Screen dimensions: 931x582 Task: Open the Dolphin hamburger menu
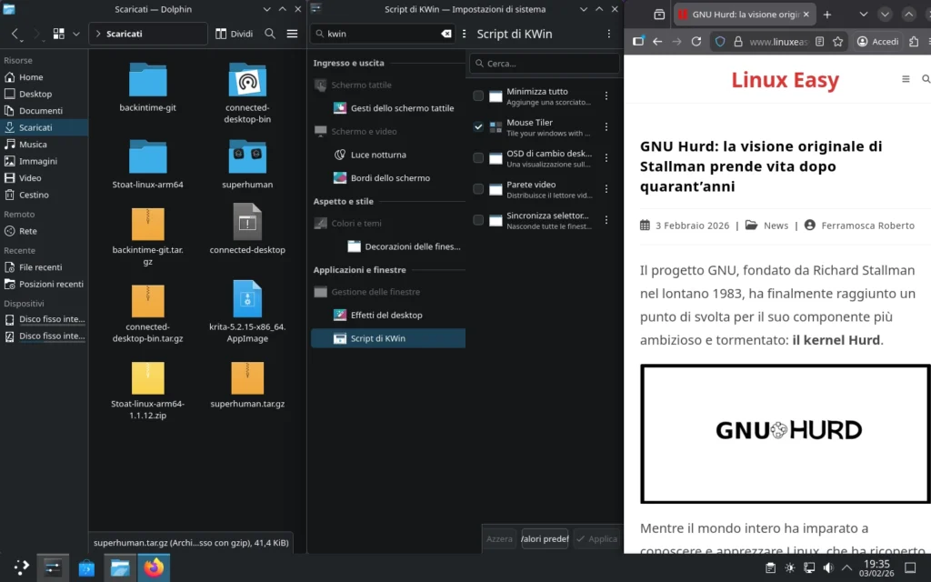[291, 33]
